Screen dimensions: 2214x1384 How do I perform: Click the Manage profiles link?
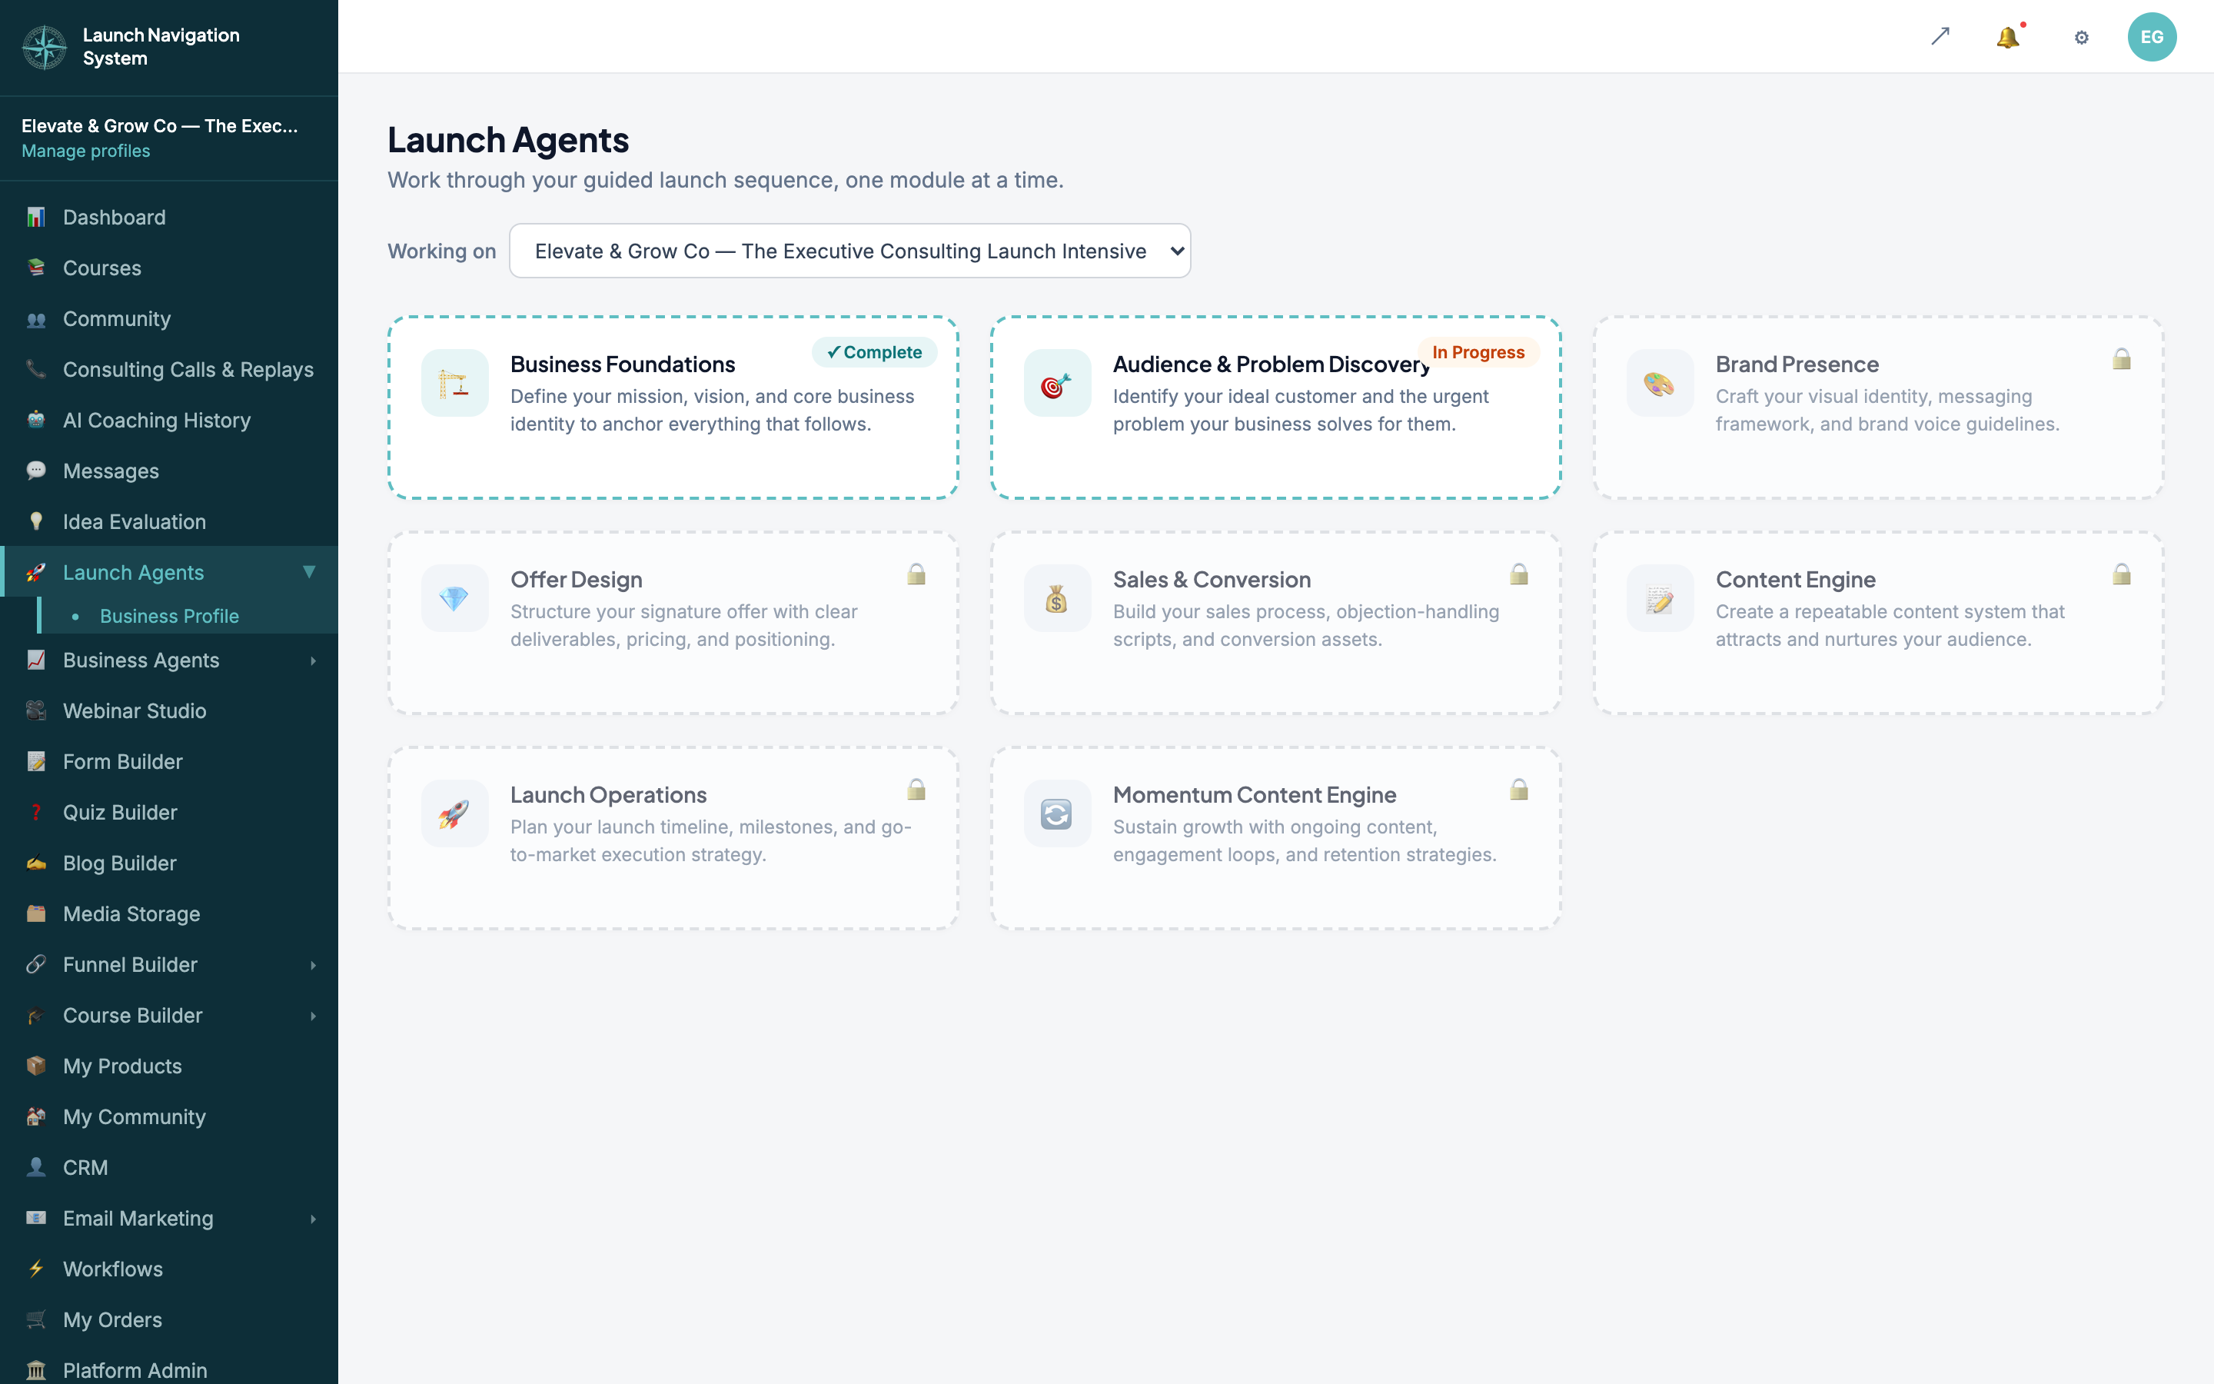tap(86, 151)
